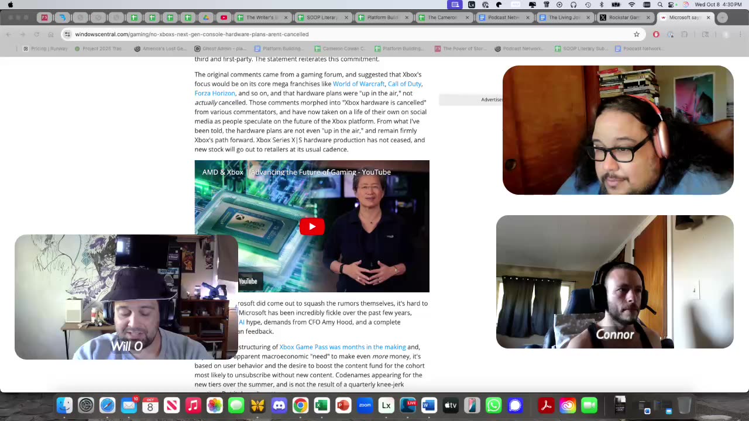
Task: Open the America's Lost Ge... bookmark
Action: [x=160, y=49]
